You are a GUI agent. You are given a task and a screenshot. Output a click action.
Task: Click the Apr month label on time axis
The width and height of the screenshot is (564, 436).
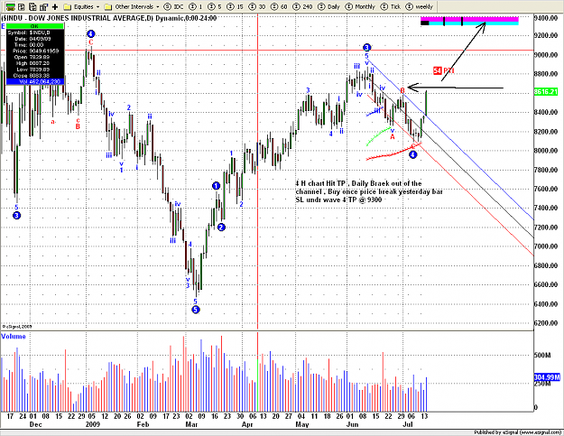coord(247,425)
